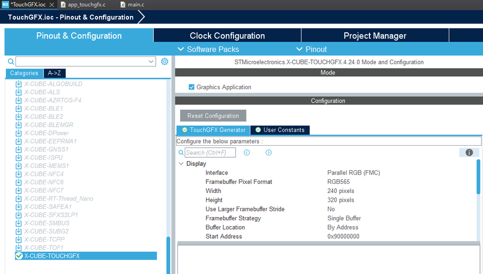Click download icon beside X-CUBE-TOF1
483x274 pixels.
[18, 247]
